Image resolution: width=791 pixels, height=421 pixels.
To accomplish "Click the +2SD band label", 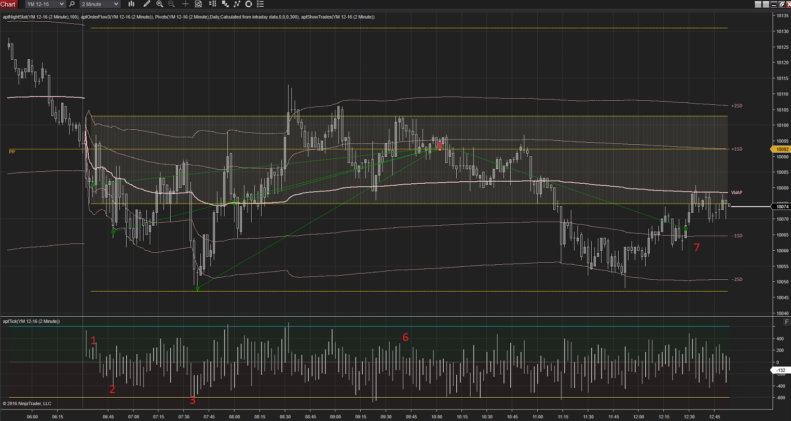I will coord(737,106).
